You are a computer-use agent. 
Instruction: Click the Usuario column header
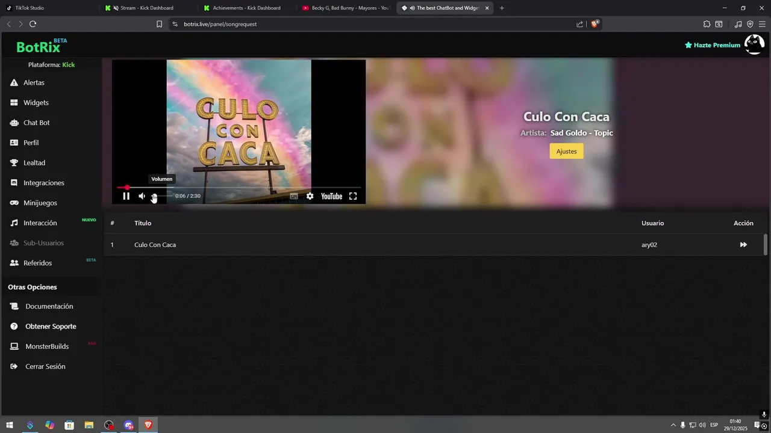coord(652,223)
